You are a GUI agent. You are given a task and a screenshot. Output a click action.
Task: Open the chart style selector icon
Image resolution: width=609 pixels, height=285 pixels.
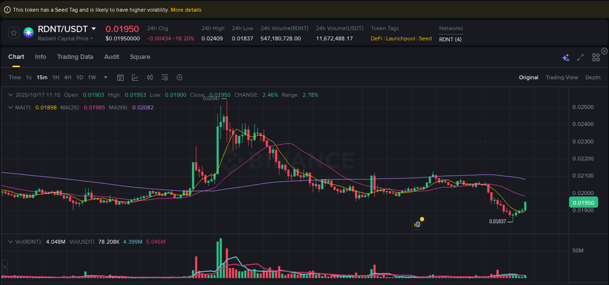(x=135, y=77)
